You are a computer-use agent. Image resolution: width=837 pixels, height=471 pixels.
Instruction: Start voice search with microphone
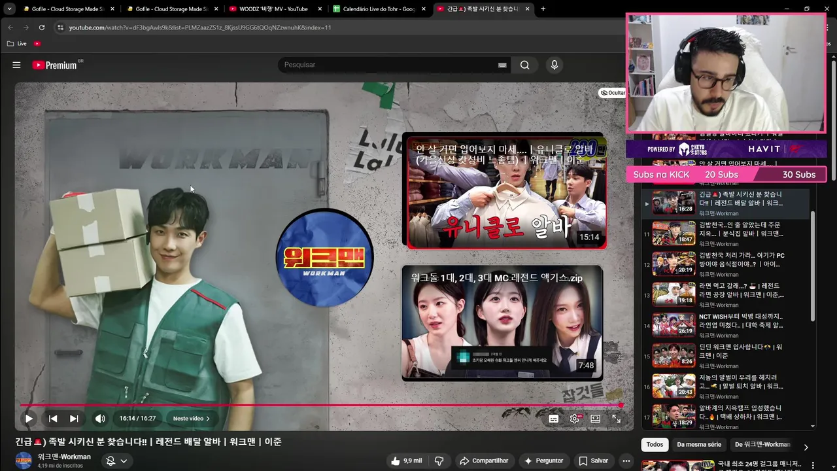(x=555, y=65)
